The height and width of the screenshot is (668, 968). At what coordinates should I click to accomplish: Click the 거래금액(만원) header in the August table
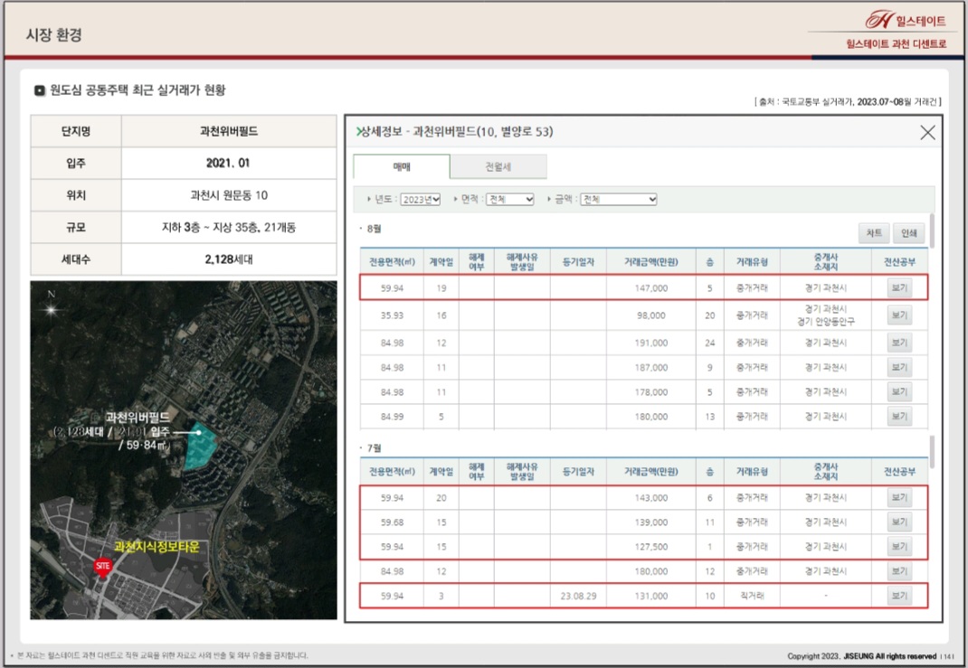tap(650, 261)
